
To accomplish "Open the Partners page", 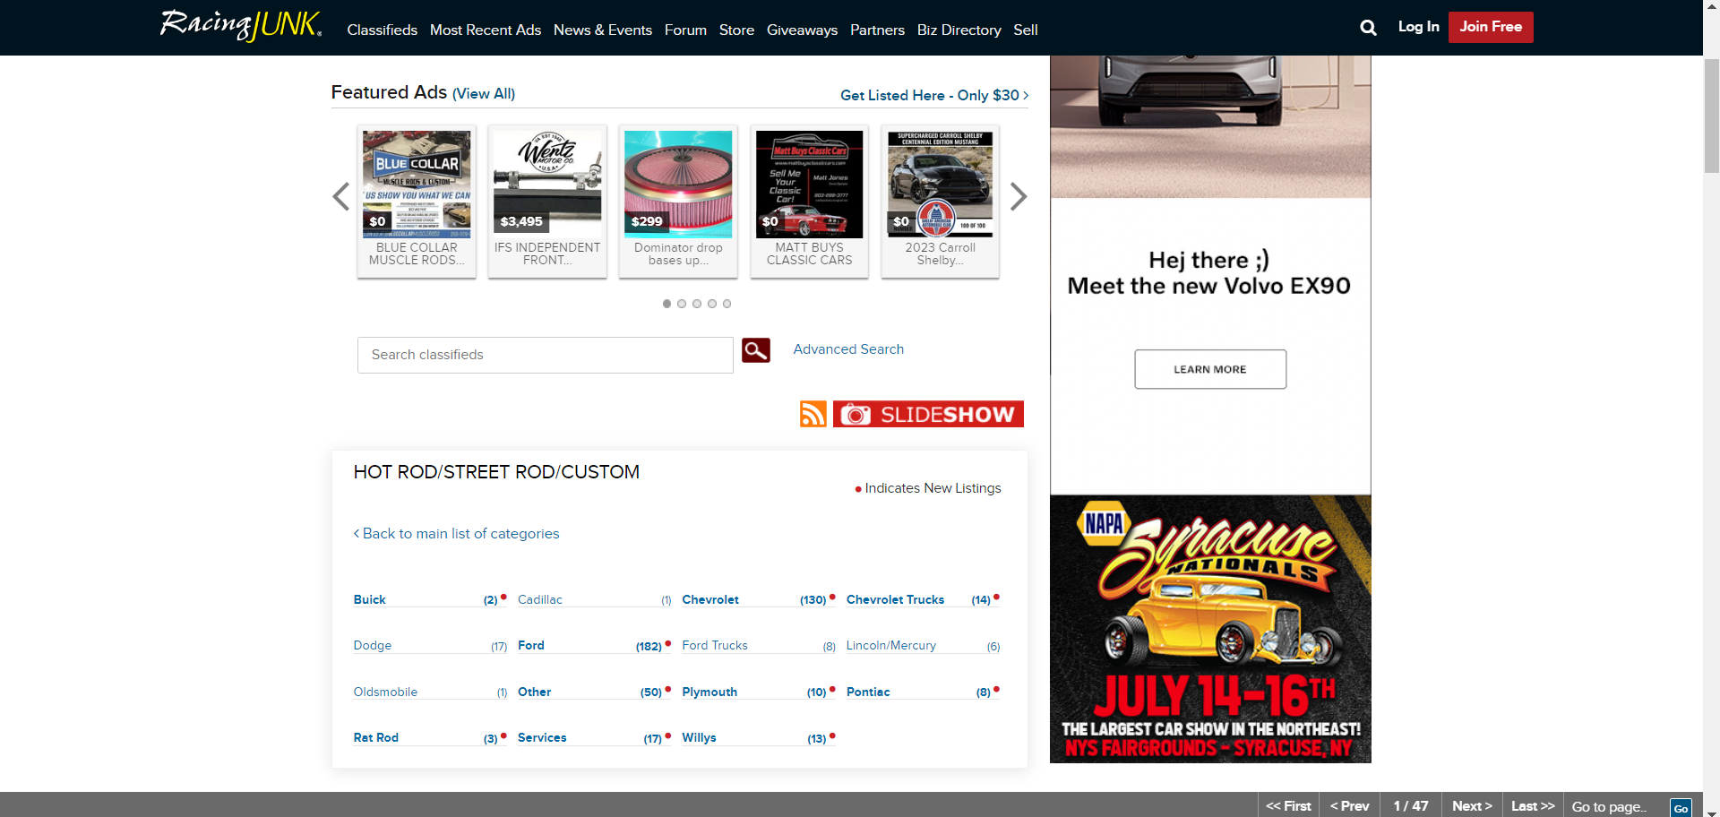I will click(x=877, y=30).
